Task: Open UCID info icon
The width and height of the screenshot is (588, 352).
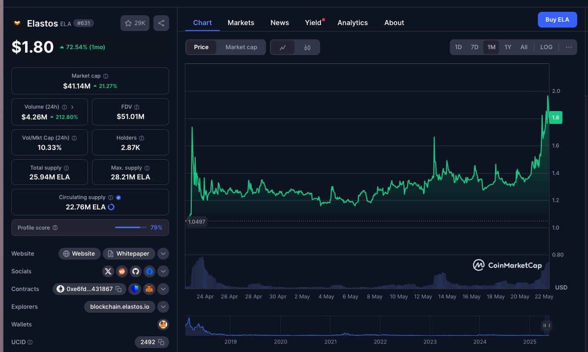Action: click(x=30, y=342)
